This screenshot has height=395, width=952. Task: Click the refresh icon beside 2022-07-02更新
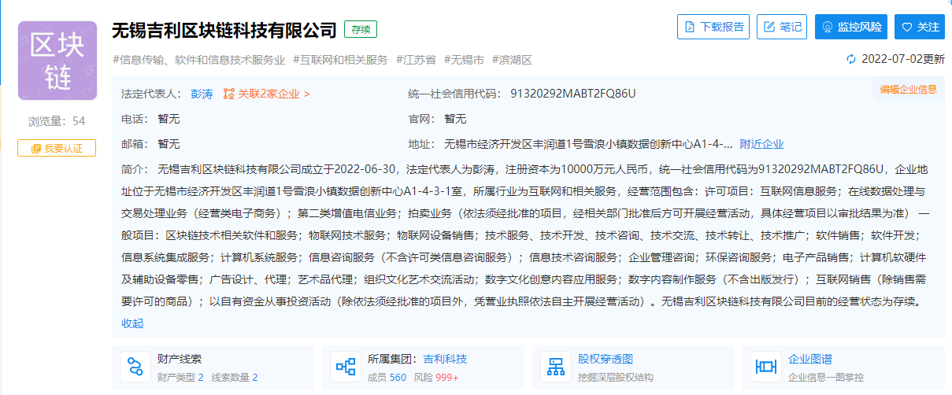(x=850, y=59)
